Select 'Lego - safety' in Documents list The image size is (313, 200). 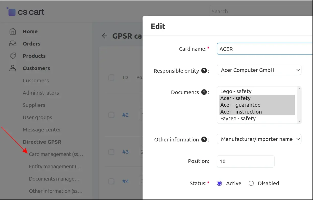tap(236, 91)
